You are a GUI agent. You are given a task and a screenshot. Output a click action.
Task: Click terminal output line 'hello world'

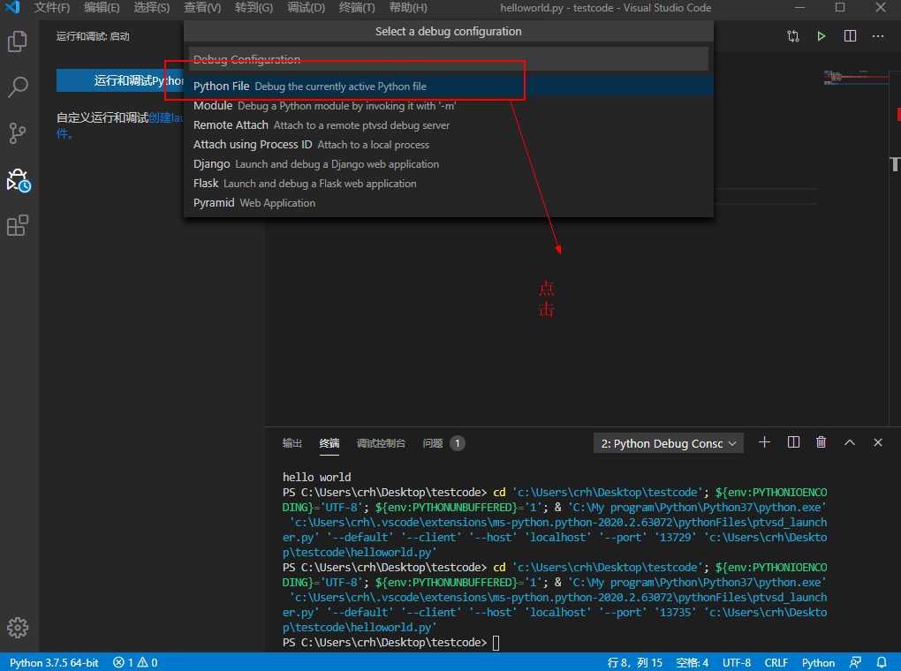tap(316, 477)
